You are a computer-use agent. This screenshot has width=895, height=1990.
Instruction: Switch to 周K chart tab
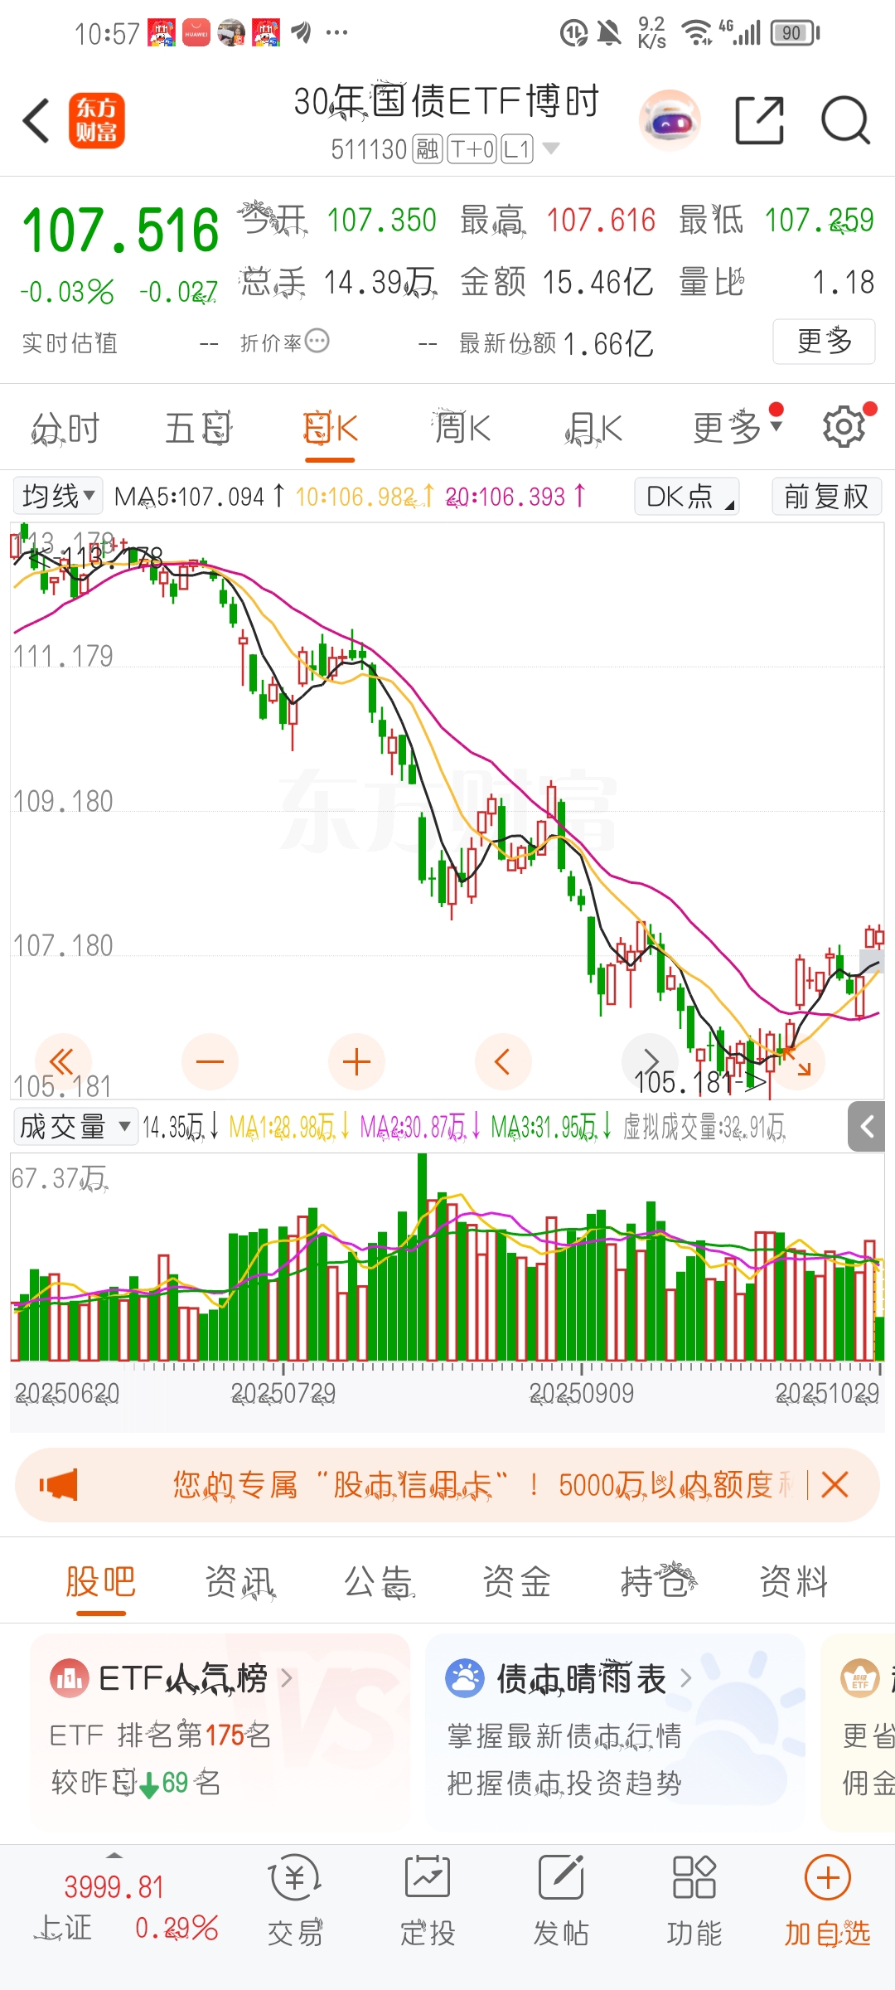(x=462, y=429)
